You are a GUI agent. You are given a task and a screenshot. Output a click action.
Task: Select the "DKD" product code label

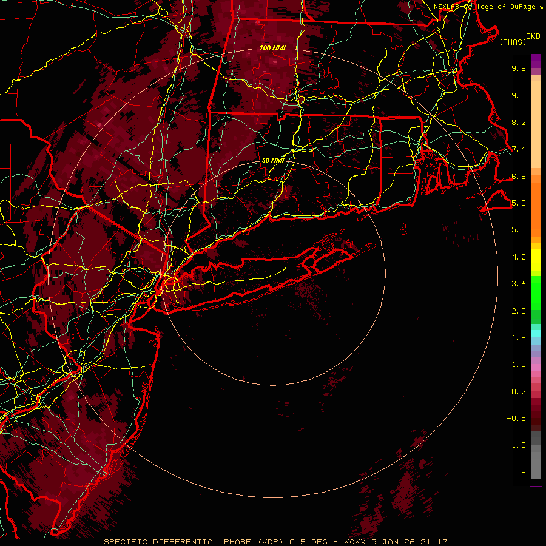pyautogui.click(x=533, y=36)
